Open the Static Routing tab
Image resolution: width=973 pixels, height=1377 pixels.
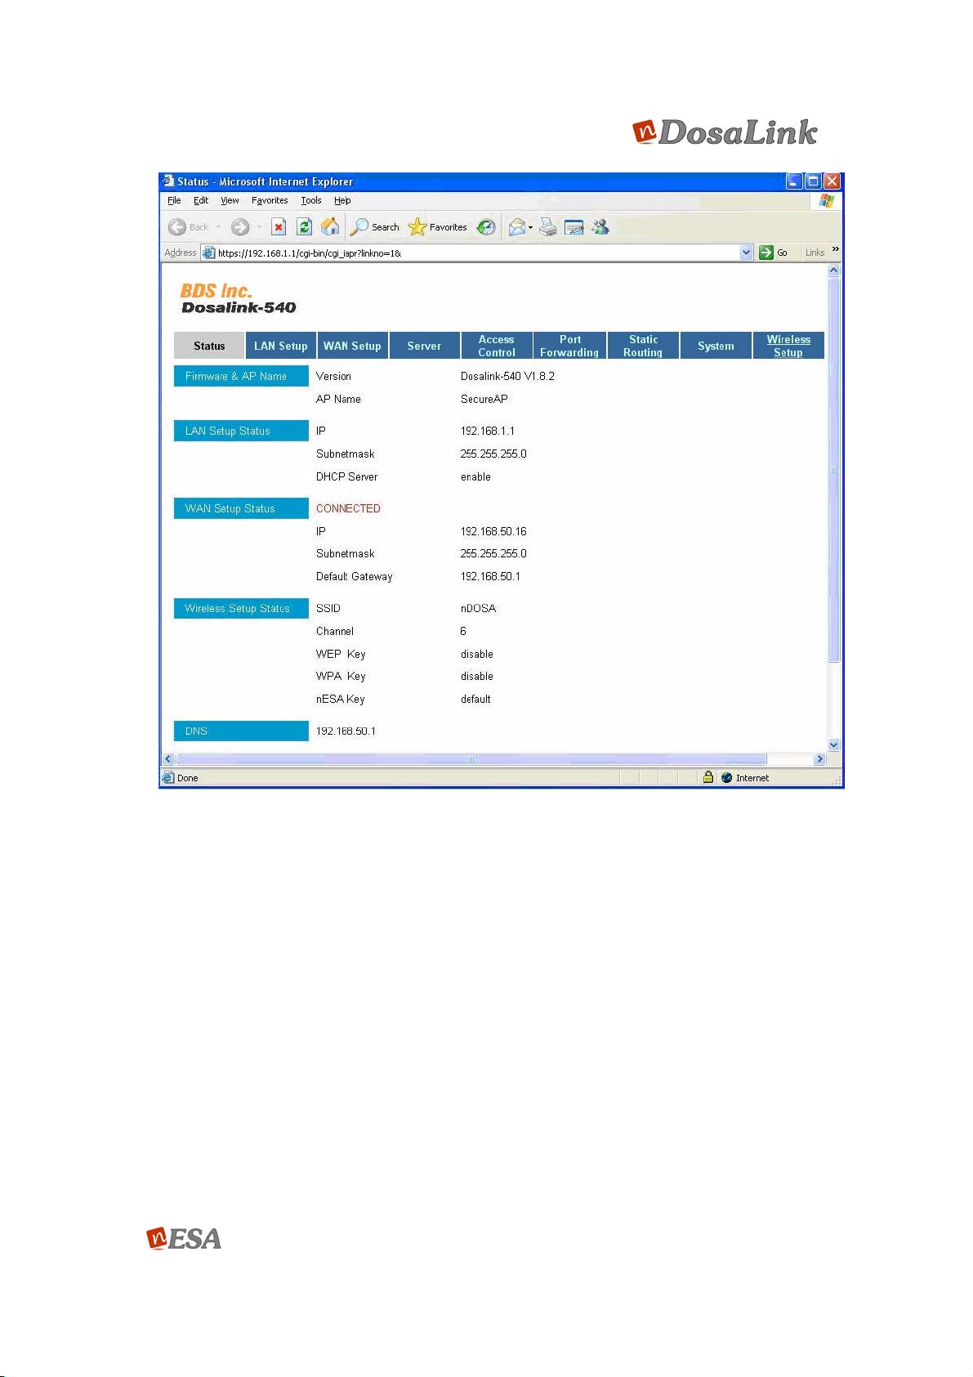click(x=643, y=346)
